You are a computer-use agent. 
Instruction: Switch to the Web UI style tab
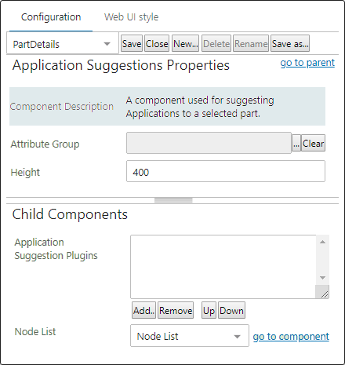tap(132, 17)
